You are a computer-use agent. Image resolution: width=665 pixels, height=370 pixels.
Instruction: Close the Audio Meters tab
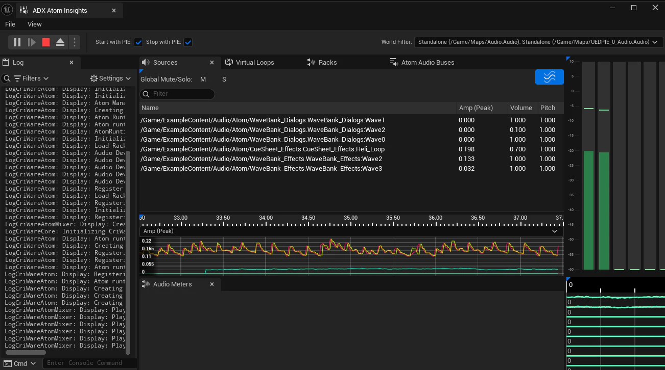[212, 284]
